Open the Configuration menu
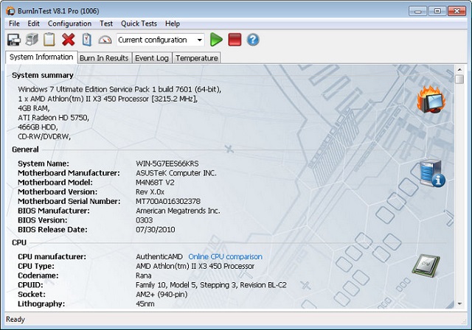The height and width of the screenshot is (330, 472). click(69, 24)
